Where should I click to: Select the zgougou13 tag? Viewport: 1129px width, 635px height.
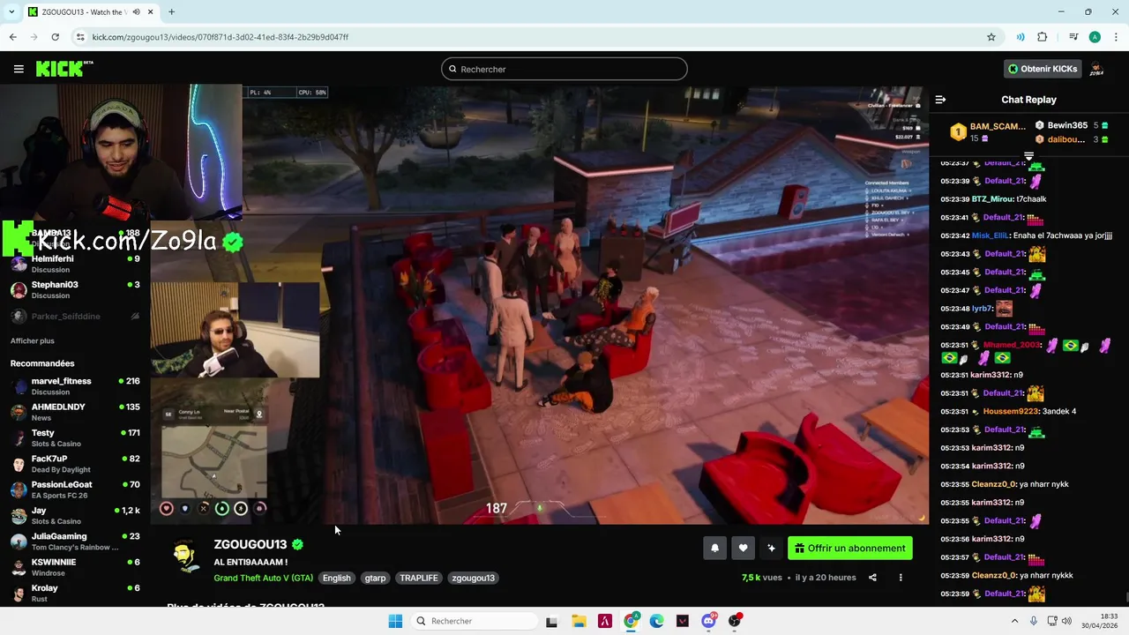[473, 578]
